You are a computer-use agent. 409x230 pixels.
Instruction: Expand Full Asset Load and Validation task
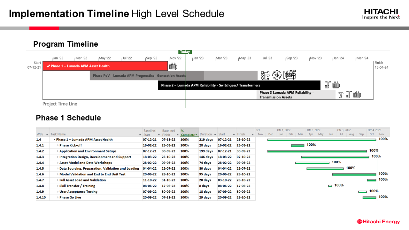58,180
